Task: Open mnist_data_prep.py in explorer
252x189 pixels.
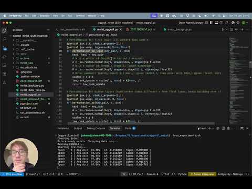Action: 31,90
